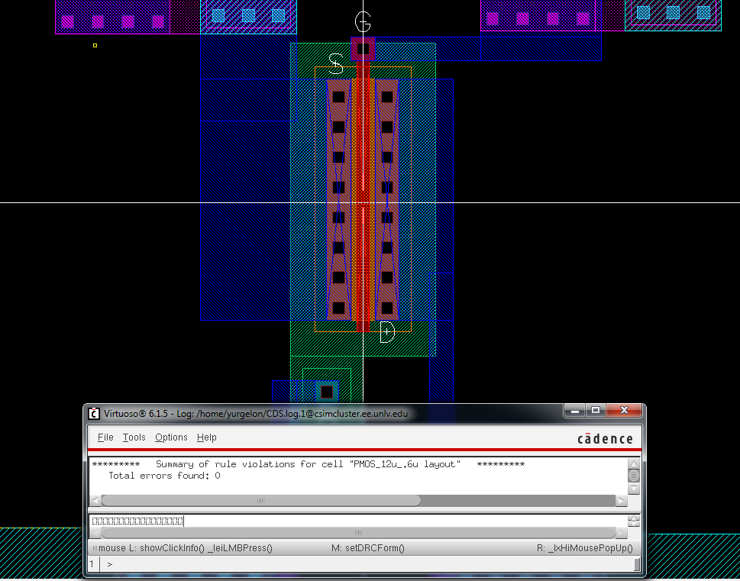Click the log window title bar text
The width and height of the screenshot is (740, 581).
pyautogui.click(x=256, y=414)
